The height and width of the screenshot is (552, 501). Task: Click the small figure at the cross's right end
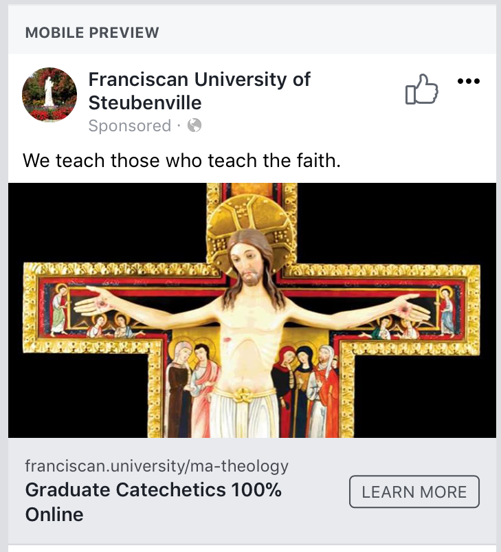click(x=447, y=309)
